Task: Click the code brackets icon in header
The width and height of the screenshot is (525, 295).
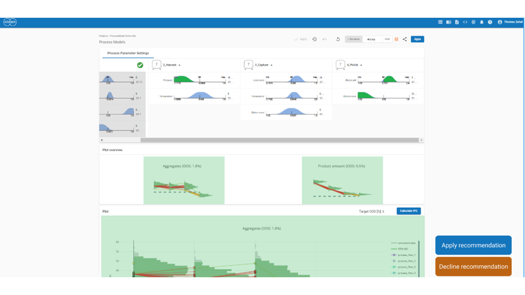Action: [x=465, y=22]
